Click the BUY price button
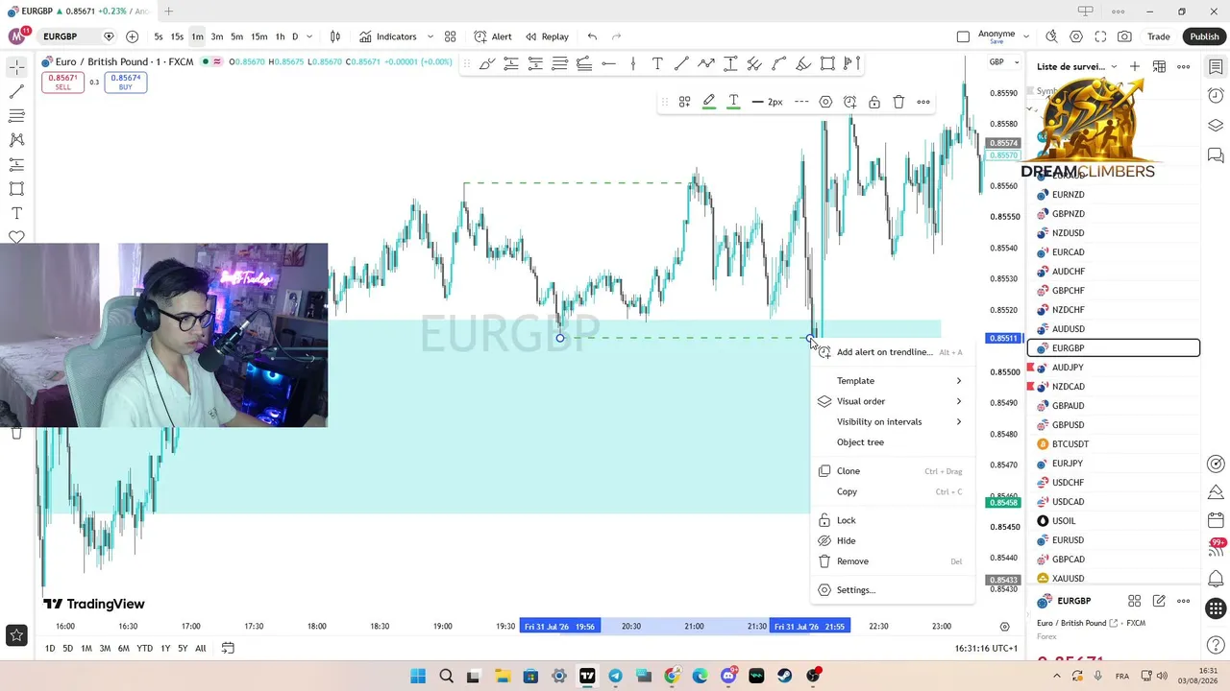Image resolution: width=1230 pixels, height=691 pixels. click(125, 83)
